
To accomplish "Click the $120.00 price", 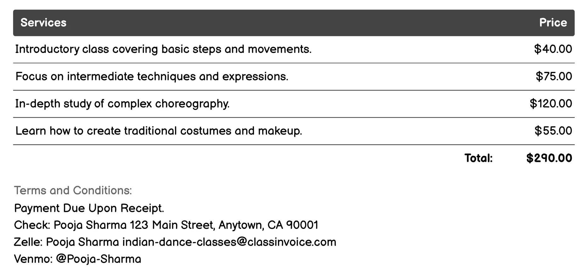I will [551, 104].
